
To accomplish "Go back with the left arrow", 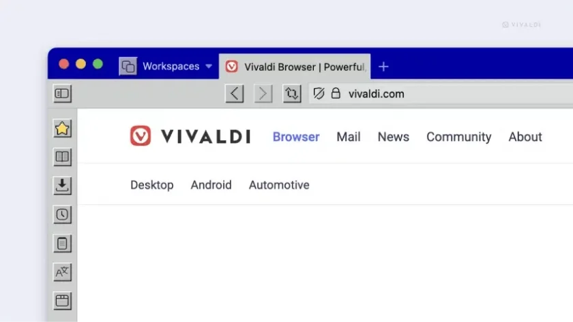I will (x=235, y=94).
